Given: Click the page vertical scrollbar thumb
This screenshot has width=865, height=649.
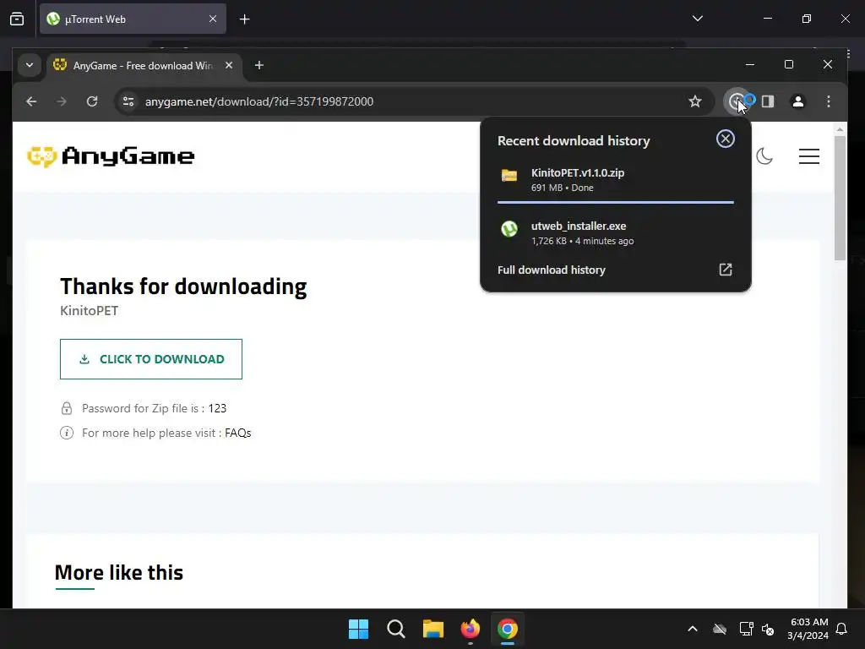Looking at the screenshot, I should [x=840, y=198].
